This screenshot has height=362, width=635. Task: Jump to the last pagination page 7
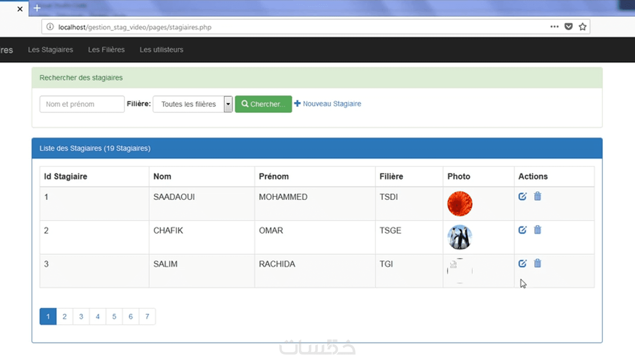[x=147, y=316]
